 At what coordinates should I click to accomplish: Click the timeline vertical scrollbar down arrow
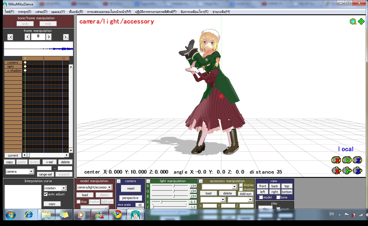[x=71, y=151]
